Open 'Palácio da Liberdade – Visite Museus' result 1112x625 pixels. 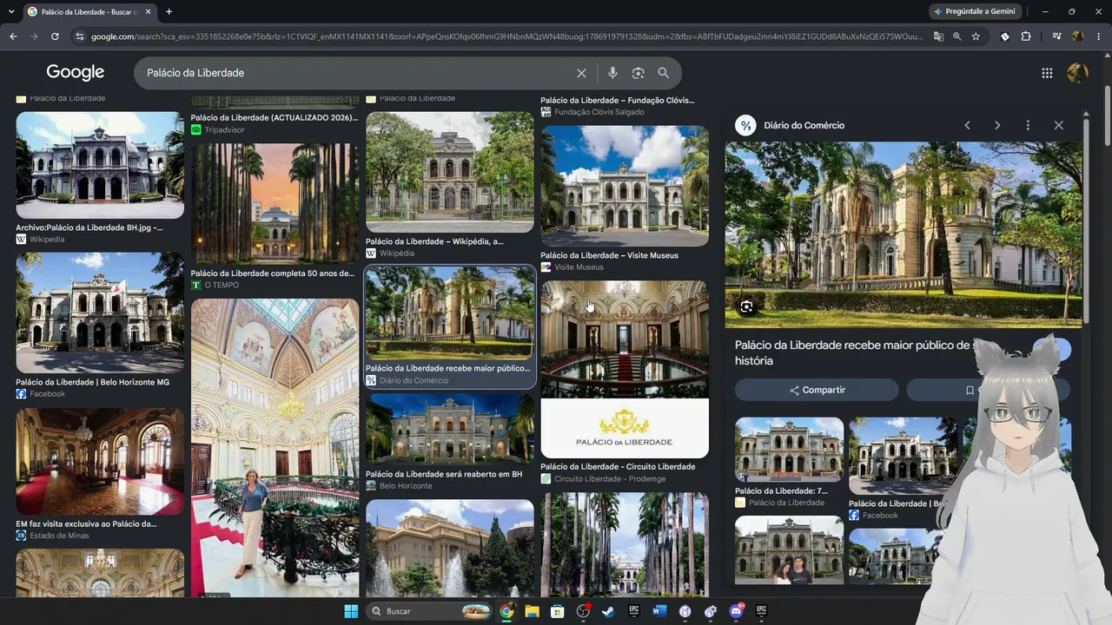tap(609, 255)
